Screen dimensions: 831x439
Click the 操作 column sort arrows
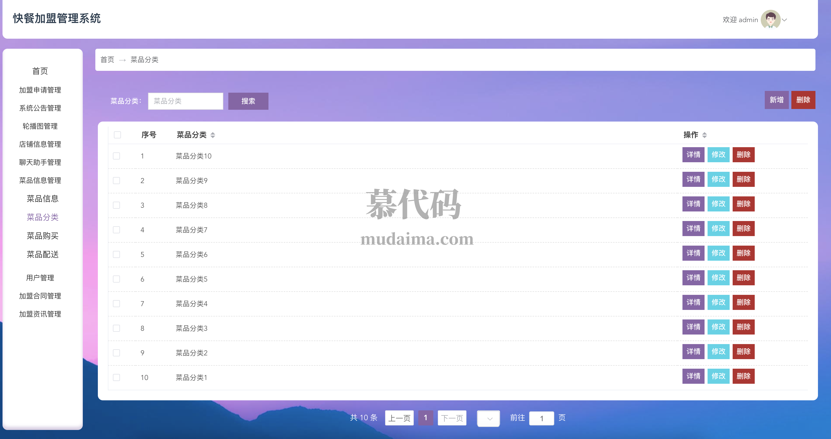(x=704, y=135)
